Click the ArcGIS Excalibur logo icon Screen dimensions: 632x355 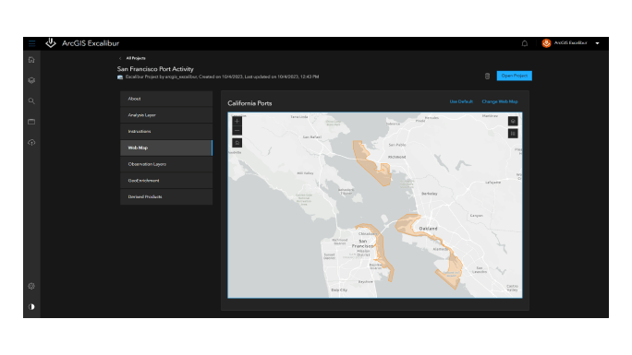click(51, 43)
